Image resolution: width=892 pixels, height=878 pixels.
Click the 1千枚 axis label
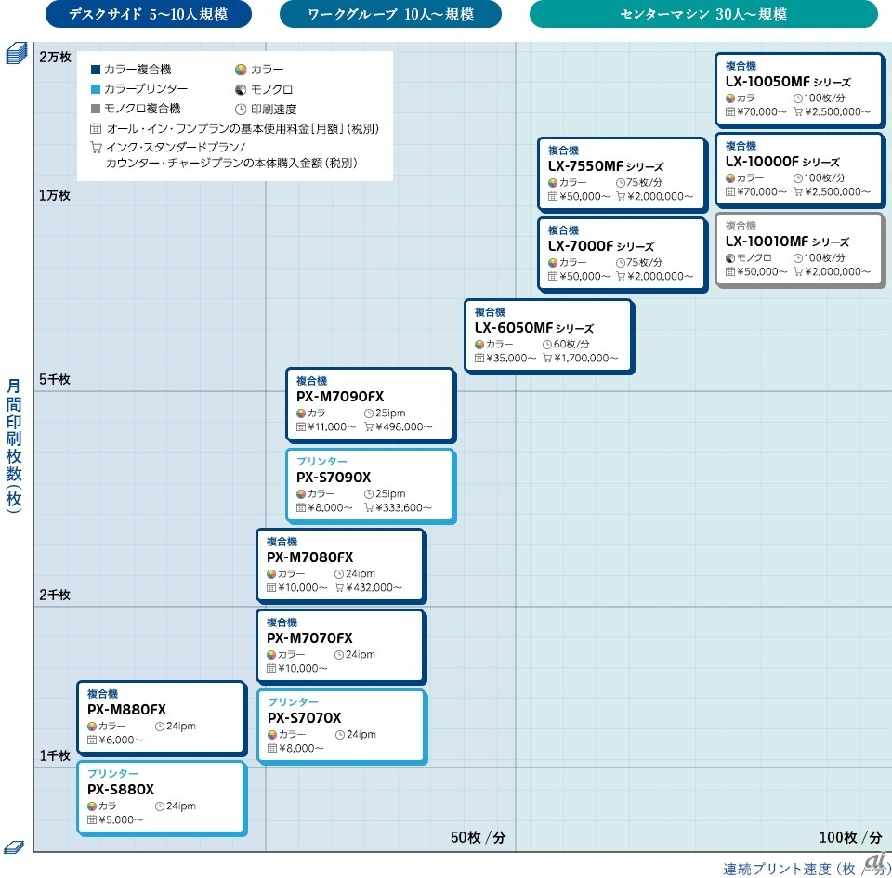pyautogui.click(x=55, y=755)
